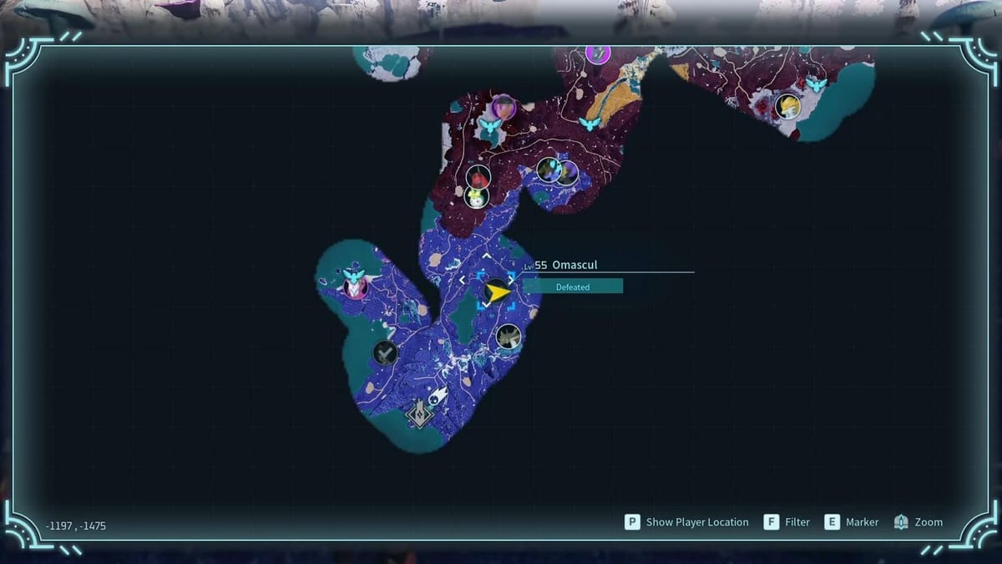The width and height of the screenshot is (1002, 564).
Task: Click the eagle statue beside the orange field
Action: 590,124
